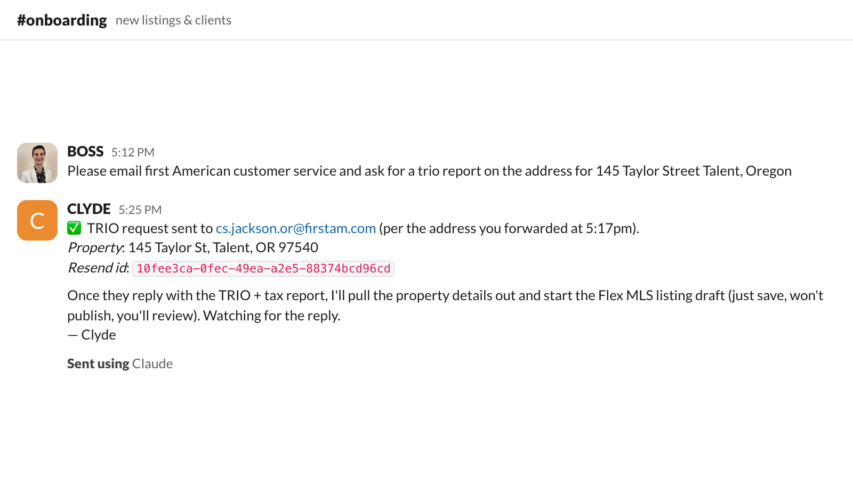Click the italic 'Property' label
Screen dimensions: 853x479
[x=96, y=247]
